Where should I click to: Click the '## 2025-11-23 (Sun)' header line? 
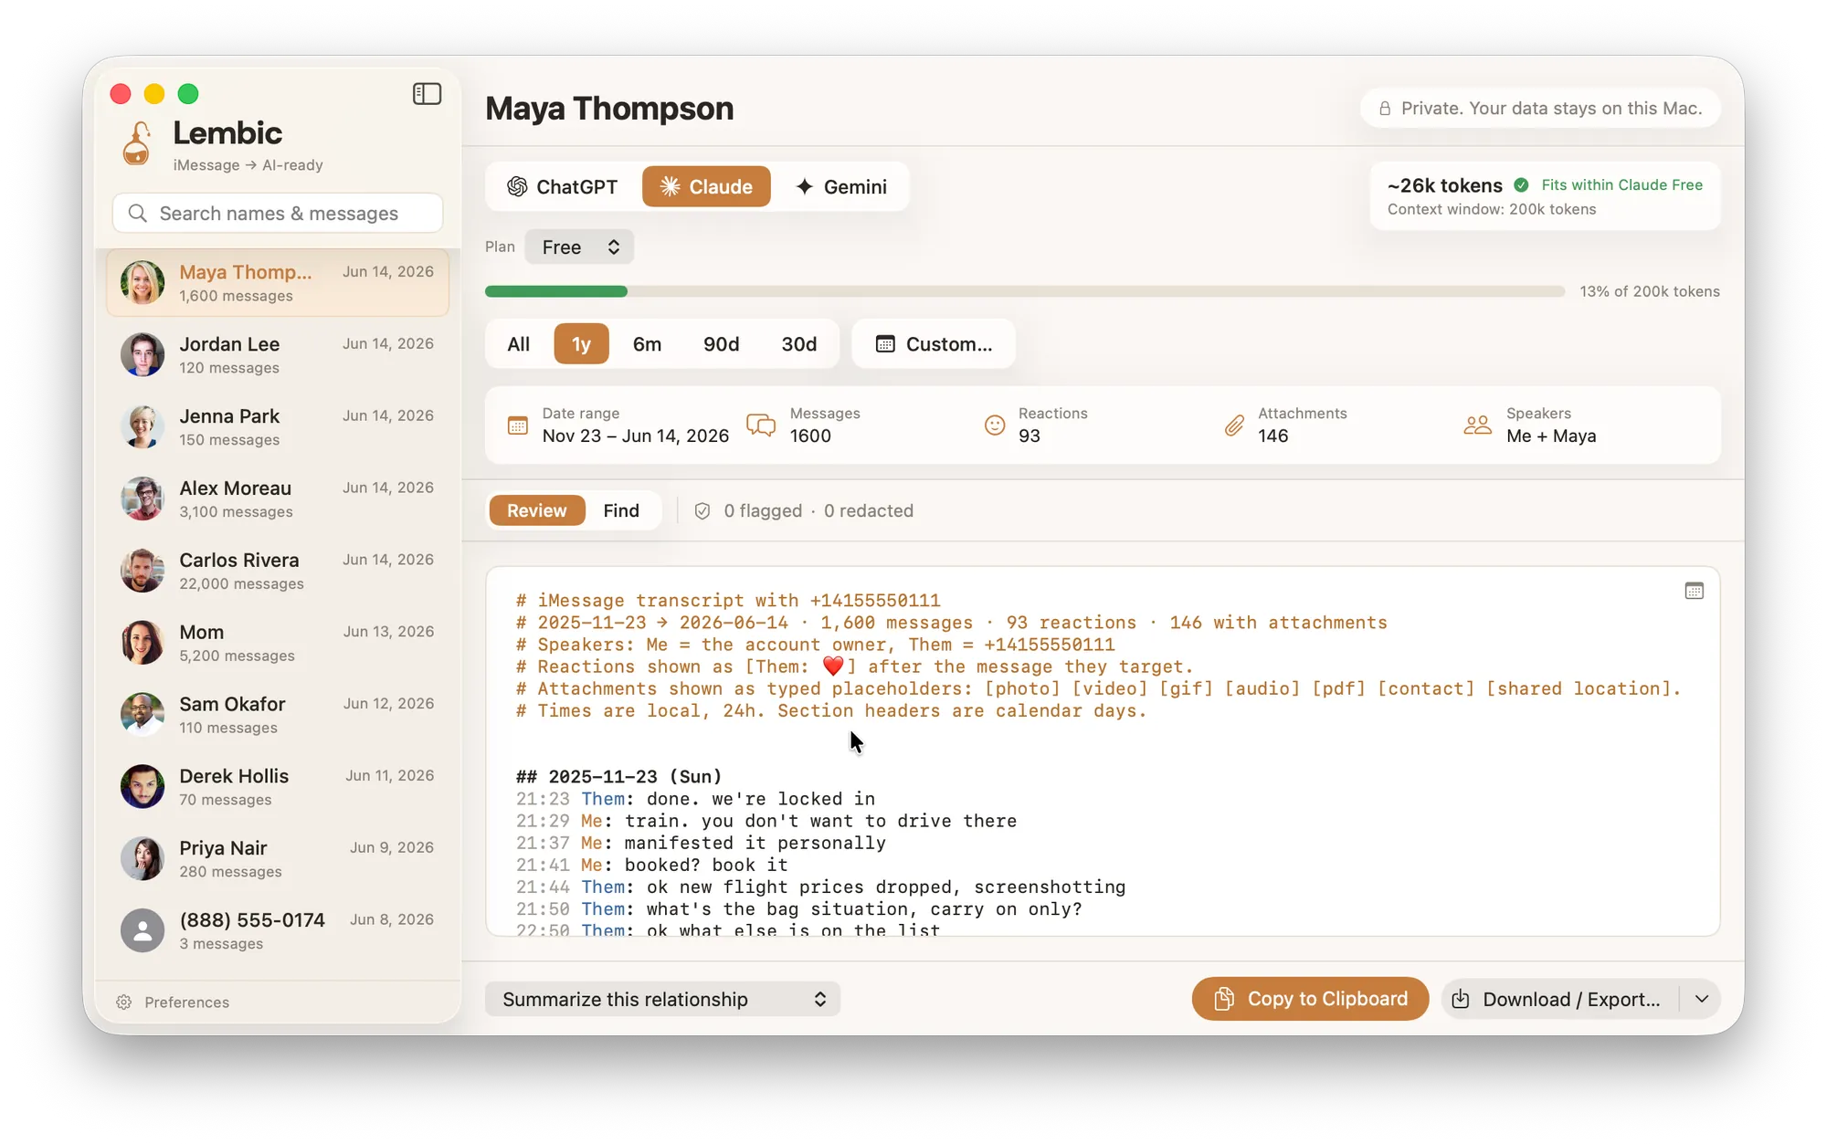[x=618, y=777]
